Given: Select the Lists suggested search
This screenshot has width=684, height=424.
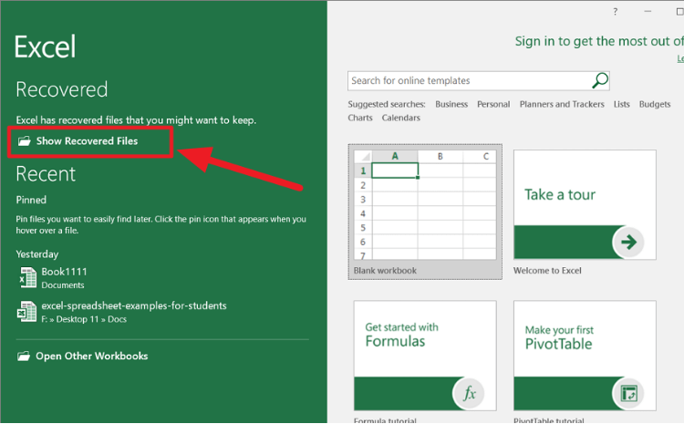Looking at the screenshot, I should pos(622,104).
